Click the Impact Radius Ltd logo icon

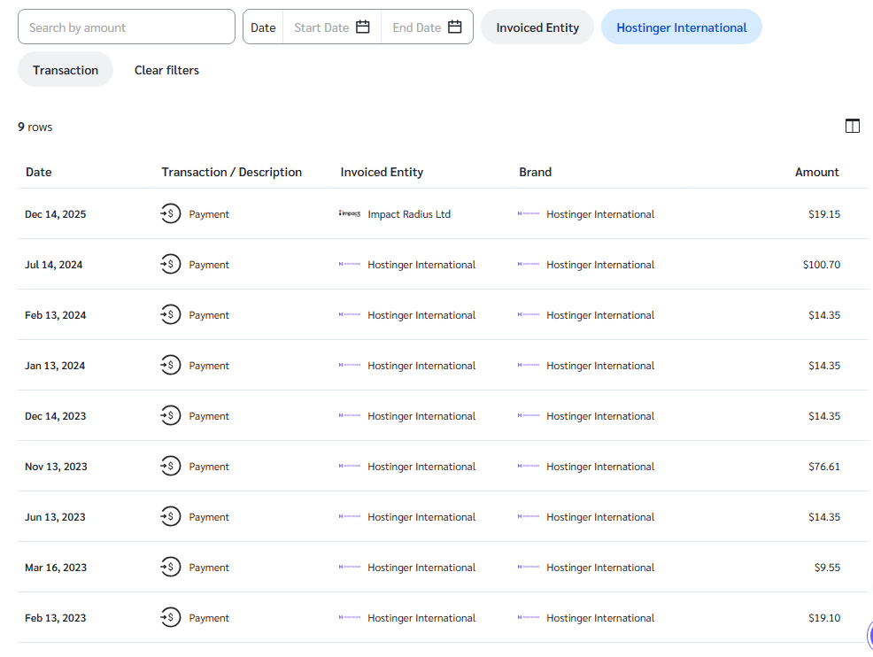tap(350, 213)
